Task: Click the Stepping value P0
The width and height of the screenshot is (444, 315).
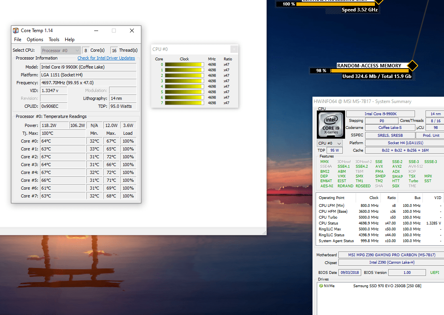Action: 382,121
